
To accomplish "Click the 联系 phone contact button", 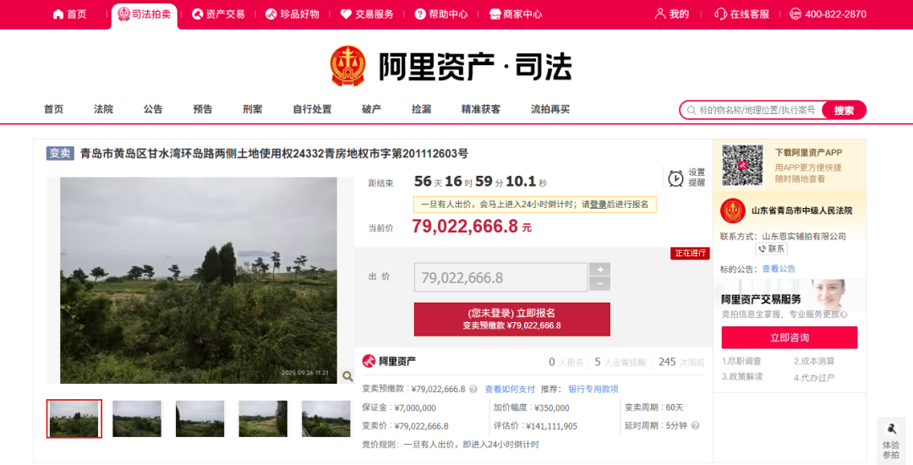I will 772,249.
